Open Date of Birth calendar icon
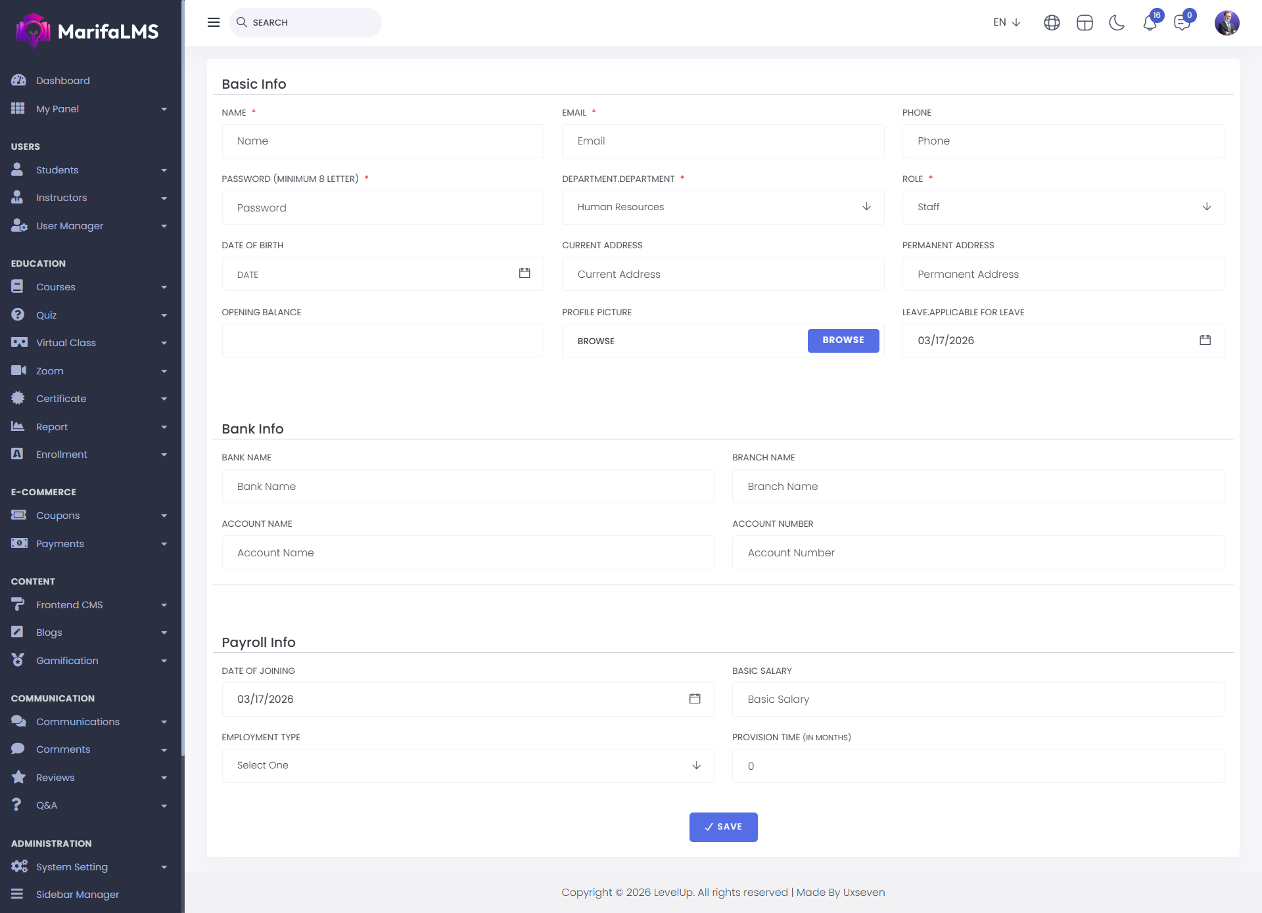 (x=525, y=273)
